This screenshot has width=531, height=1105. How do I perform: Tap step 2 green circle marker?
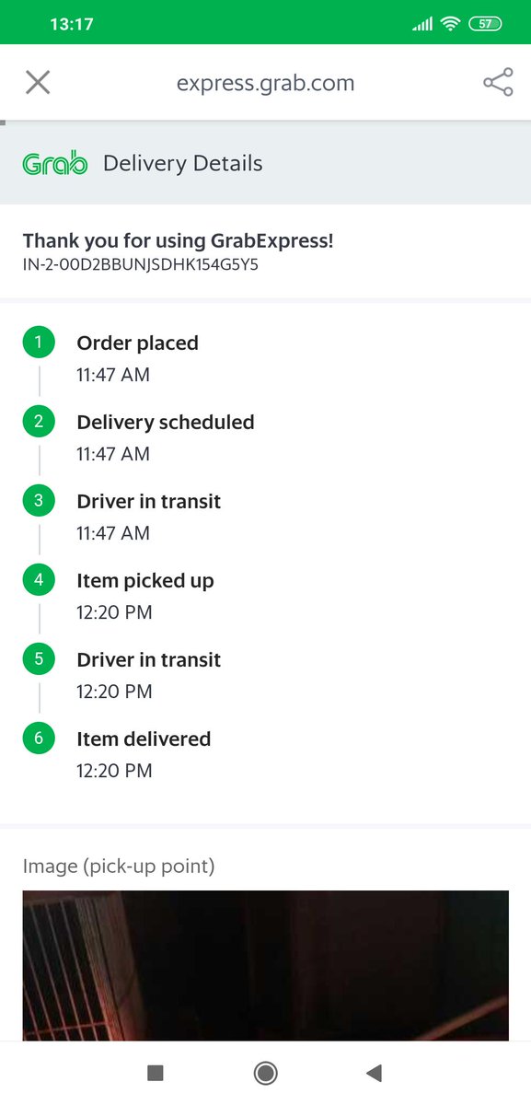(x=39, y=423)
